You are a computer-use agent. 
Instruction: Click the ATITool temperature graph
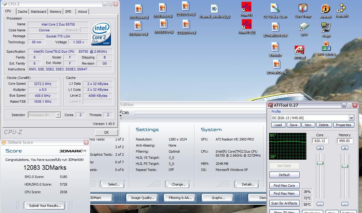pyautogui.click(x=288, y=146)
